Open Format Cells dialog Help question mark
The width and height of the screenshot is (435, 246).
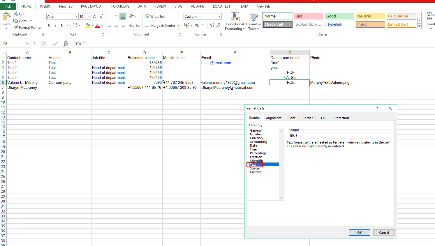[377, 108]
